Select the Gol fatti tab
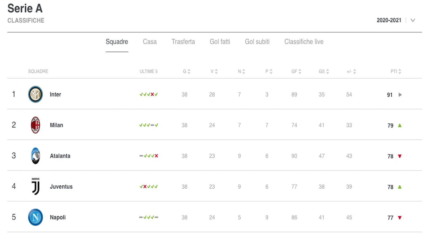The height and width of the screenshot is (239, 426). 220,42
